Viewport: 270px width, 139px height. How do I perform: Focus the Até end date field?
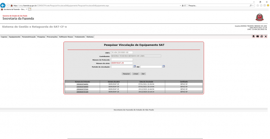[x=151, y=67]
